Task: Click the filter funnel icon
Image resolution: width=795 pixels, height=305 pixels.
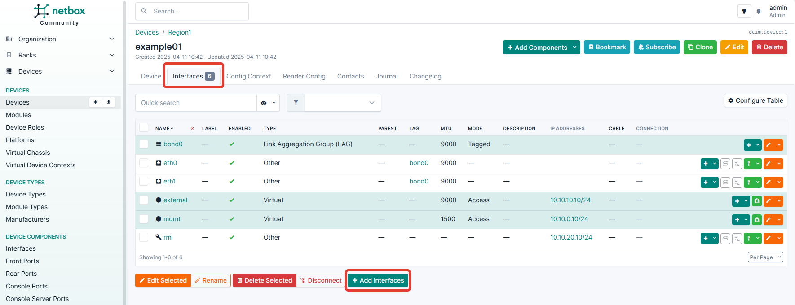Action: [296, 103]
